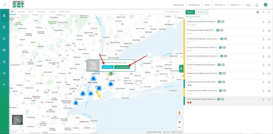
Task: Open the hamburger menu at top left
Action: [x=5, y=5]
